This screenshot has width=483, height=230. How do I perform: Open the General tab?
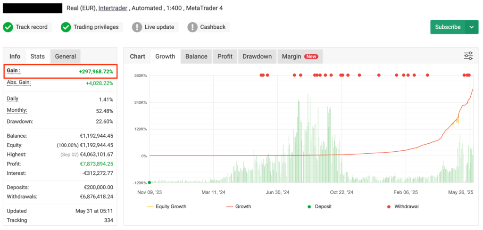[66, 57]
